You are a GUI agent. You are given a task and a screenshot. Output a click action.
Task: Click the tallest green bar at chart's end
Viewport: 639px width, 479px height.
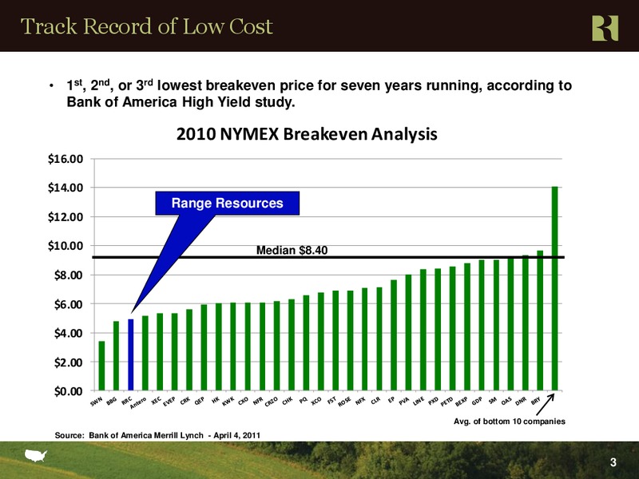point(554,288)
